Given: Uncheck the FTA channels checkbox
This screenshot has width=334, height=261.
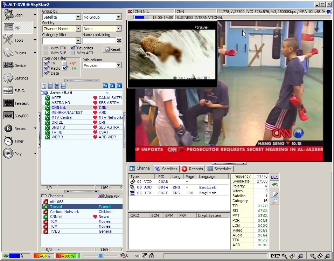Looking at the screenshot, I should [65, 68].
